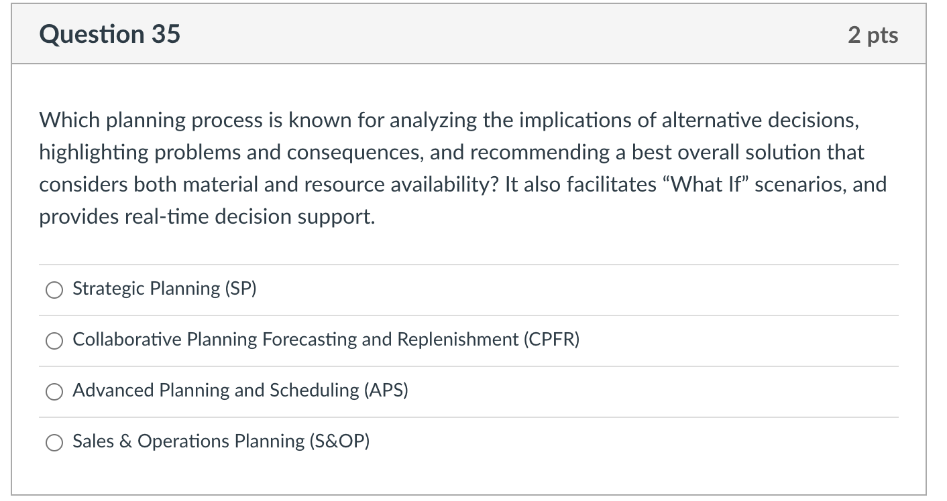Image resolution: width=947 pixels, height=501 pixels.
Task: Click the row containing the APS option
Action: coord(335,391)
